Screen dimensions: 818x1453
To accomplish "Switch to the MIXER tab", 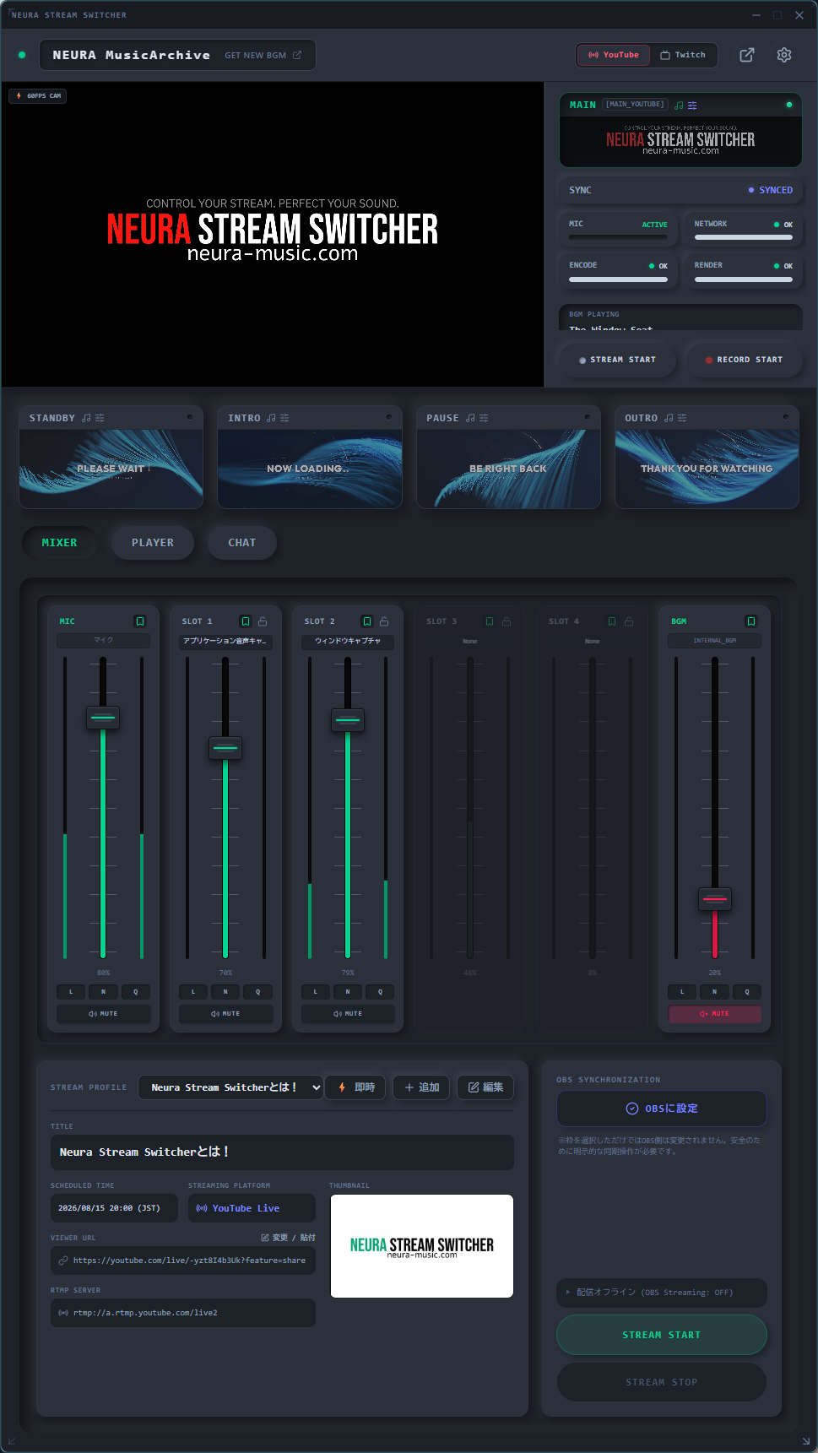I will [x=59, y=543].
